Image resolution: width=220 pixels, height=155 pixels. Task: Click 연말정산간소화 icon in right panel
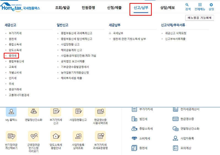[175, 129]
